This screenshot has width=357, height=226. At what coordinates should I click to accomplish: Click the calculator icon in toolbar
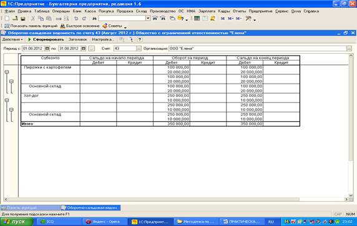pyautogui.click(x=197, y=19)
